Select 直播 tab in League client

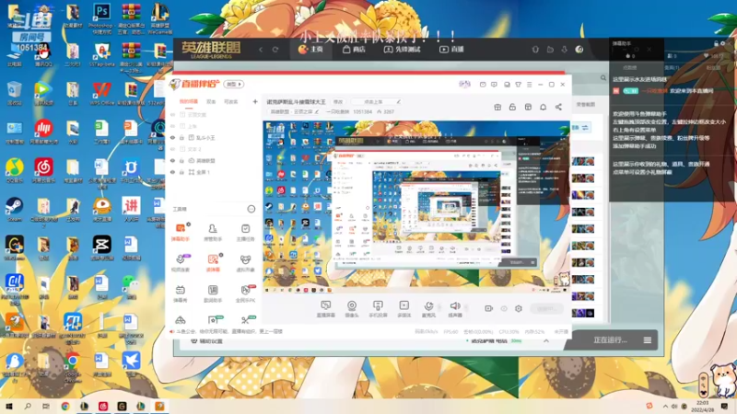[x=451, y=50]
